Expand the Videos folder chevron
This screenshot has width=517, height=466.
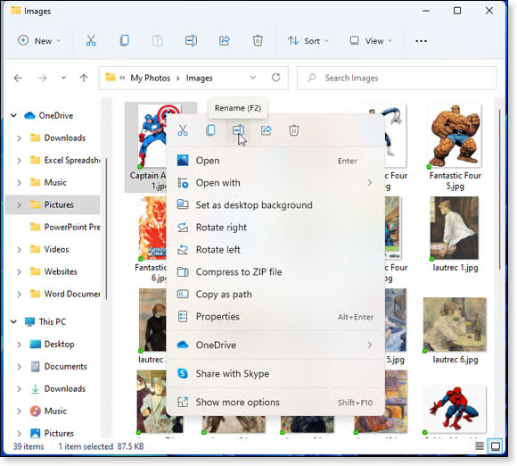[19, 250]
